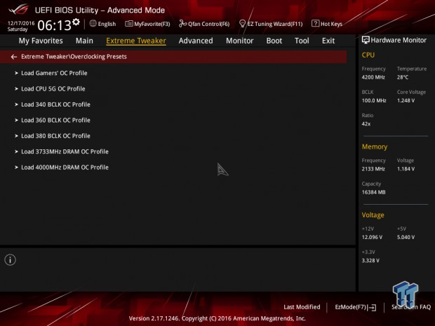
Task: Click the Hardware Monitor title
Action: coord(399,40)
